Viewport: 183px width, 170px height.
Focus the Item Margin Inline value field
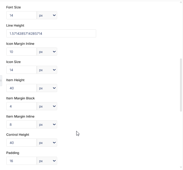22,124
